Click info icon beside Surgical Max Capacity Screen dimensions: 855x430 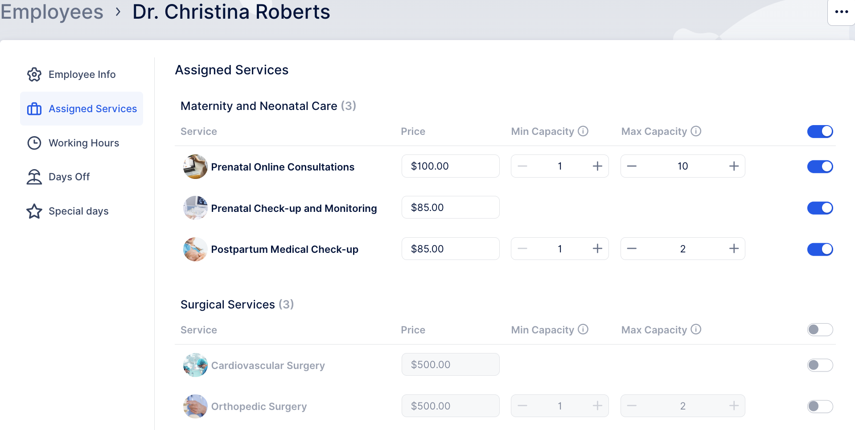[696, 329]
